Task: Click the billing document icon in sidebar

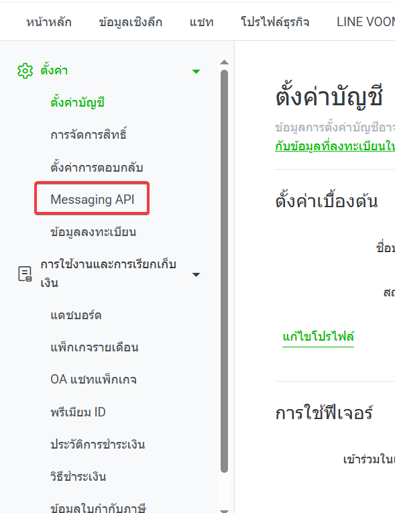Action: point(25,274)
